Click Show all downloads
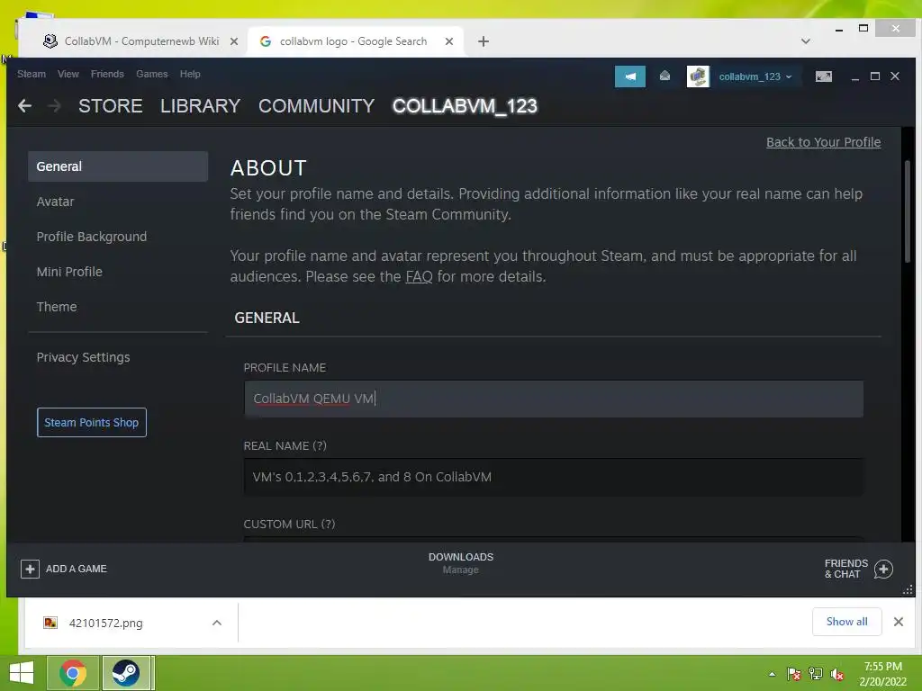Viewport: 922px width, 691px height. 846,622
